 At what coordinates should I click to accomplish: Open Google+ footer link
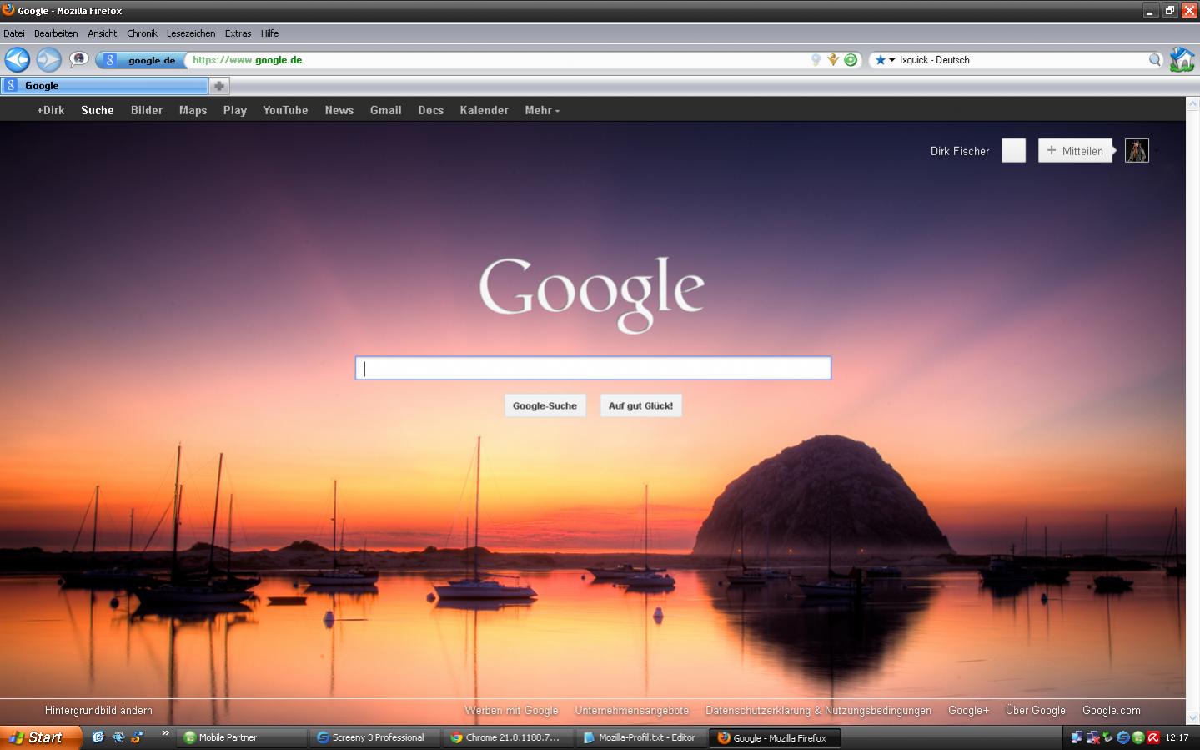(969, 711)
